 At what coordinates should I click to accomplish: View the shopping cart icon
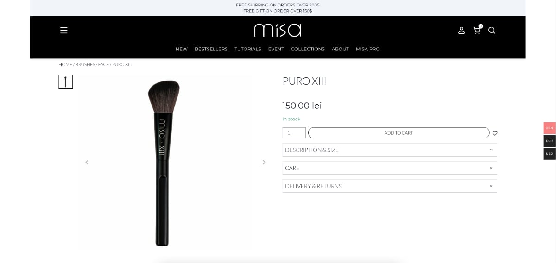click(x=477, y=30)
